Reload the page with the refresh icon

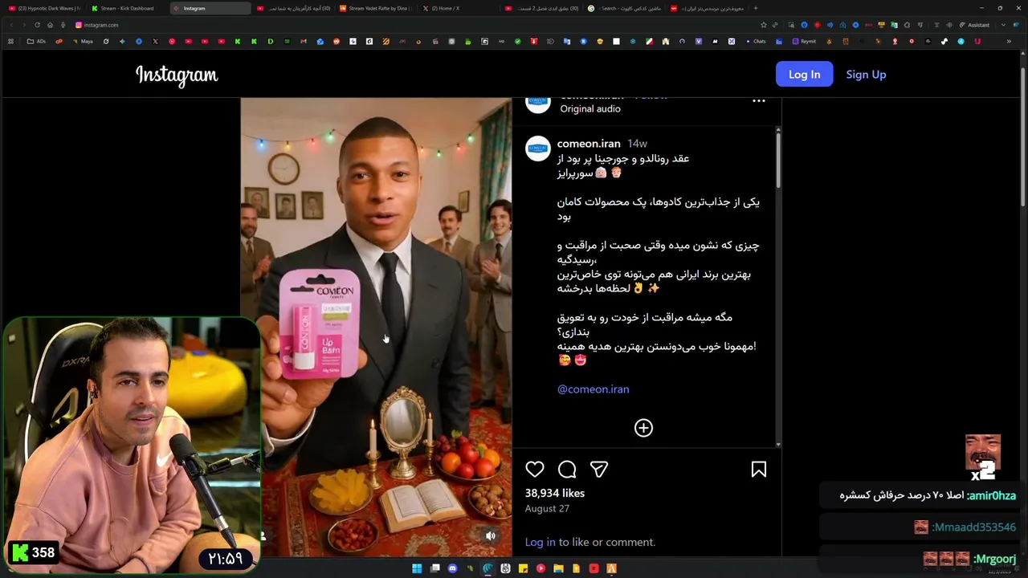pos(37,25)
